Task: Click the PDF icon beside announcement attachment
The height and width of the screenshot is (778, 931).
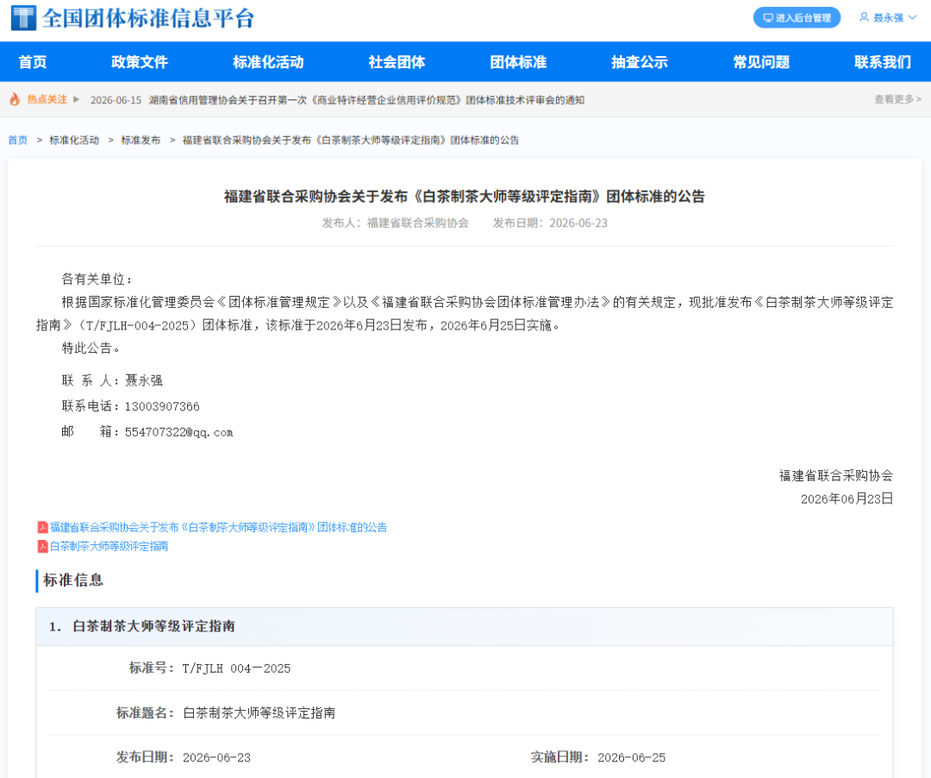Action: click(x=43, y=527)
